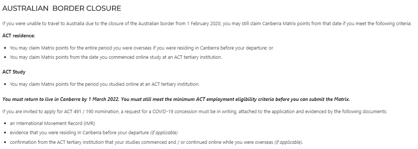
Task: Click the bullet under the ACT Study subheading
Action: point(104,84)
